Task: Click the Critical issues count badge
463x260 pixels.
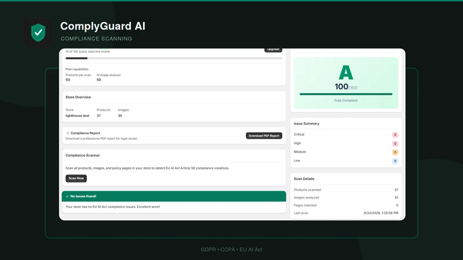Action: pos(395,135)
